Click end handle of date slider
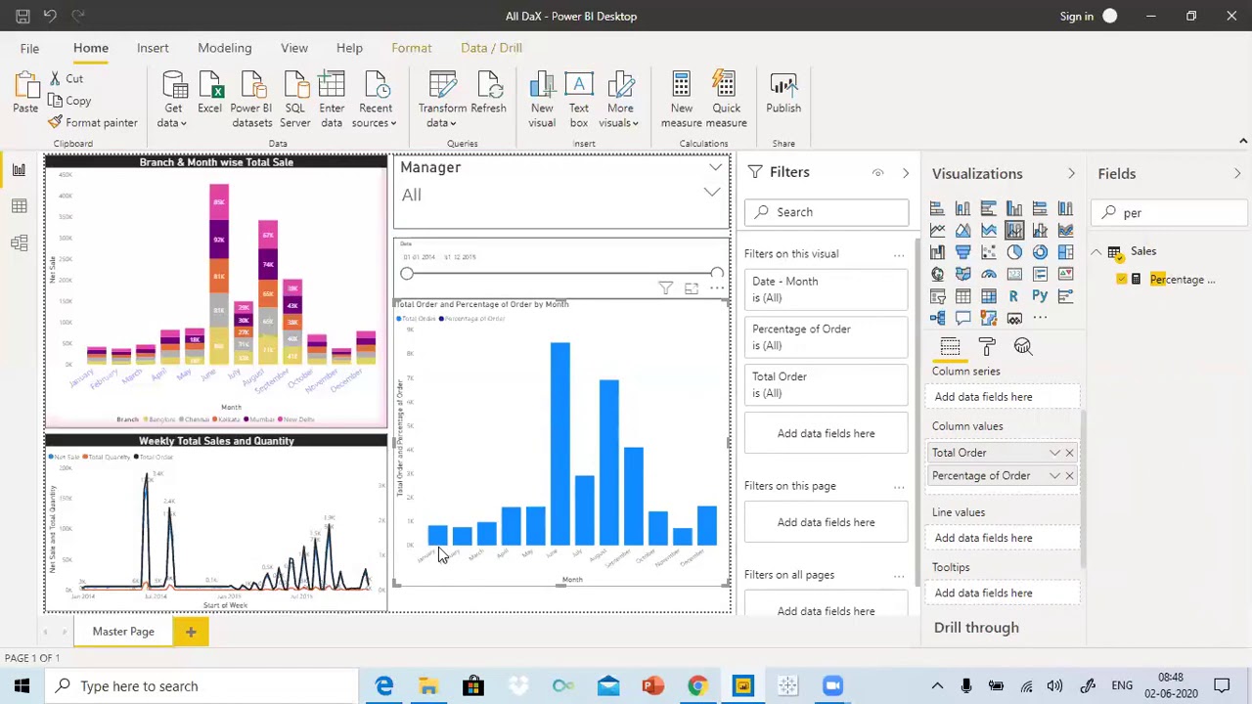The height and width of the screenshot is (704, 1252). (x=717, y=274)
